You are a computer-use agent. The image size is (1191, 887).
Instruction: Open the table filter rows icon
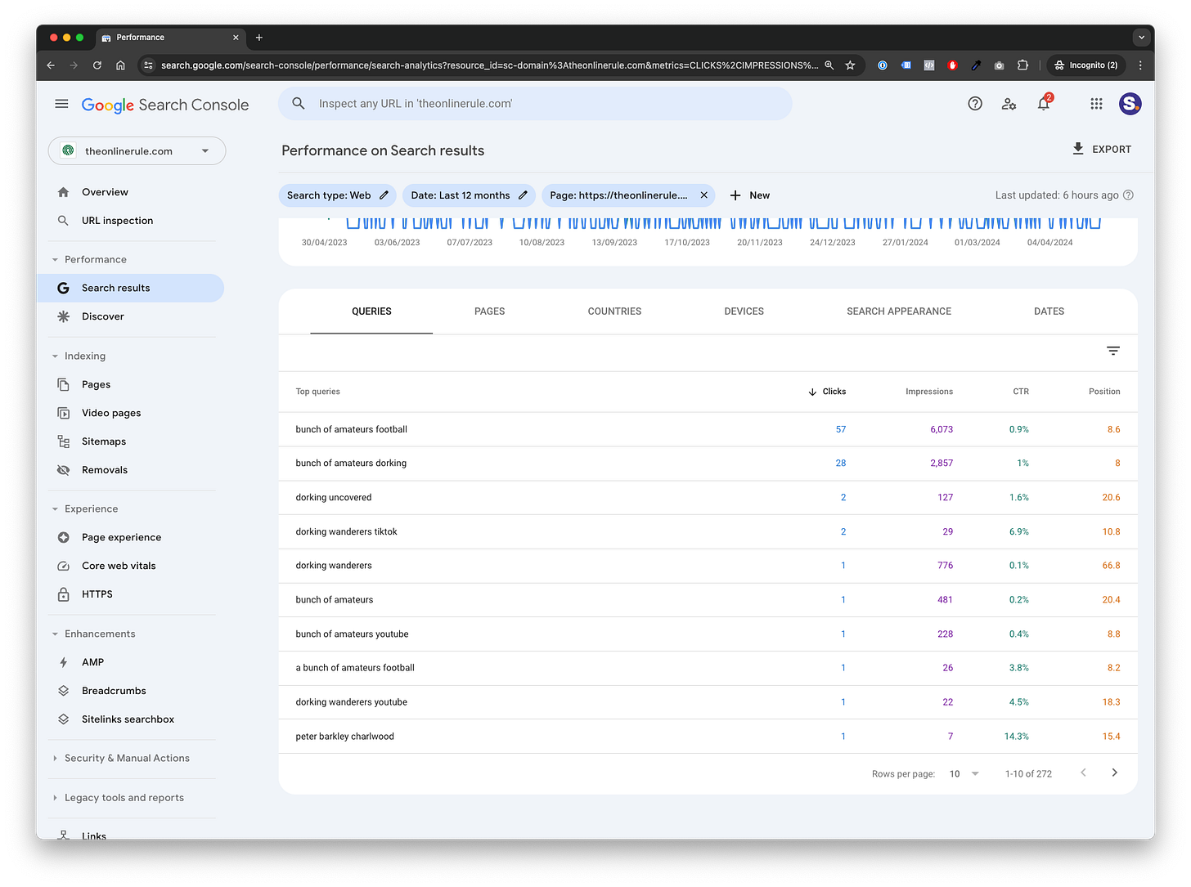[x=1113, y=351]
